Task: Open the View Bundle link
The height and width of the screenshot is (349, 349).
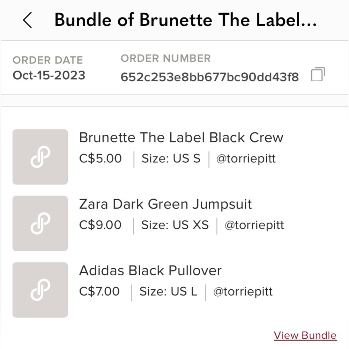Action: tap(305, 335)
